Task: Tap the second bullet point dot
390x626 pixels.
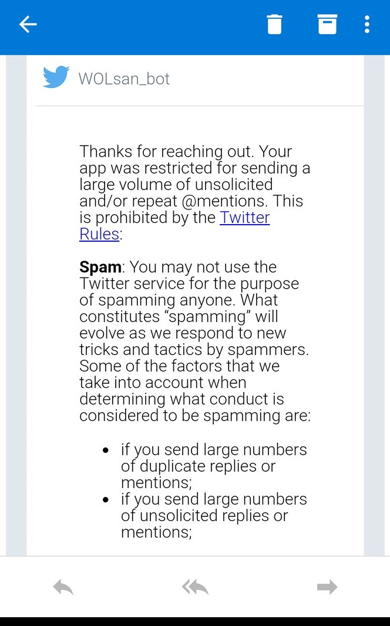Action: click(106, 500)
